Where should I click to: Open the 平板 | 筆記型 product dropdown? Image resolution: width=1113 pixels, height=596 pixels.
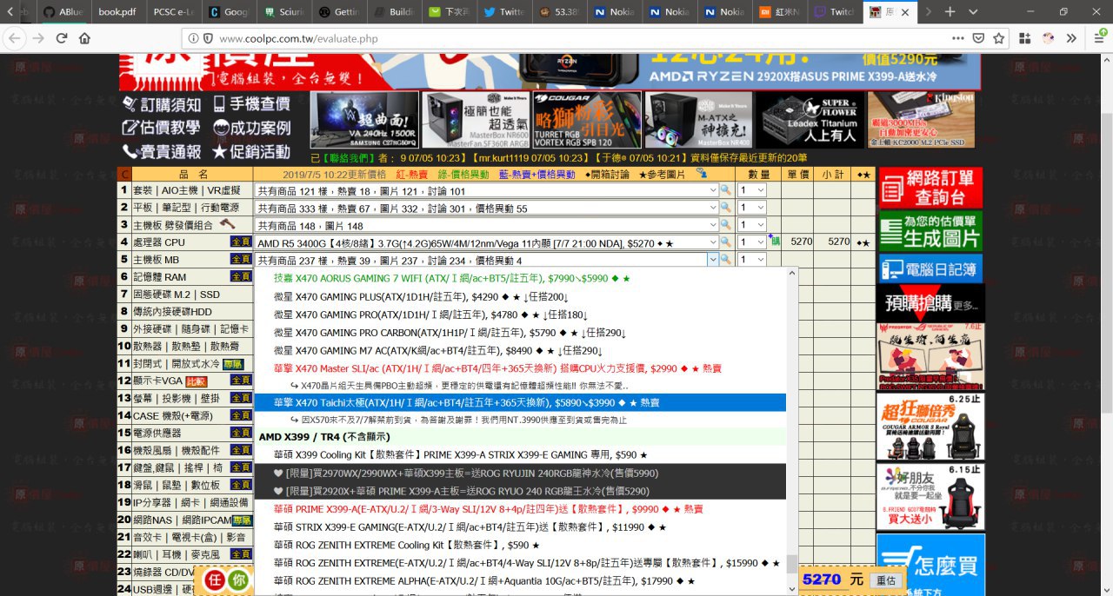pos(487,208)
